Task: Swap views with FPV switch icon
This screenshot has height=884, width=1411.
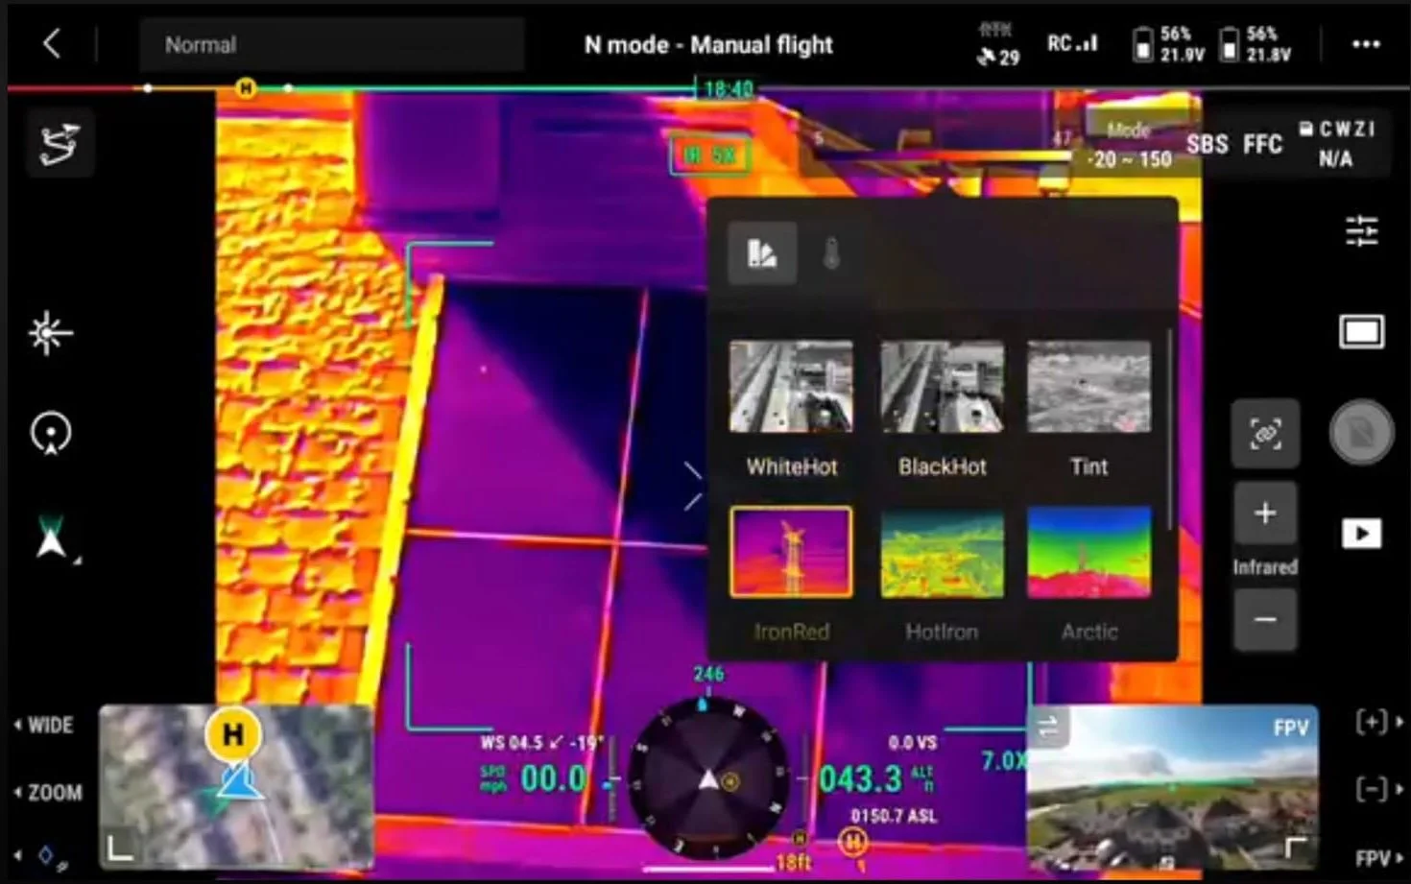Action: (1048, 727)
